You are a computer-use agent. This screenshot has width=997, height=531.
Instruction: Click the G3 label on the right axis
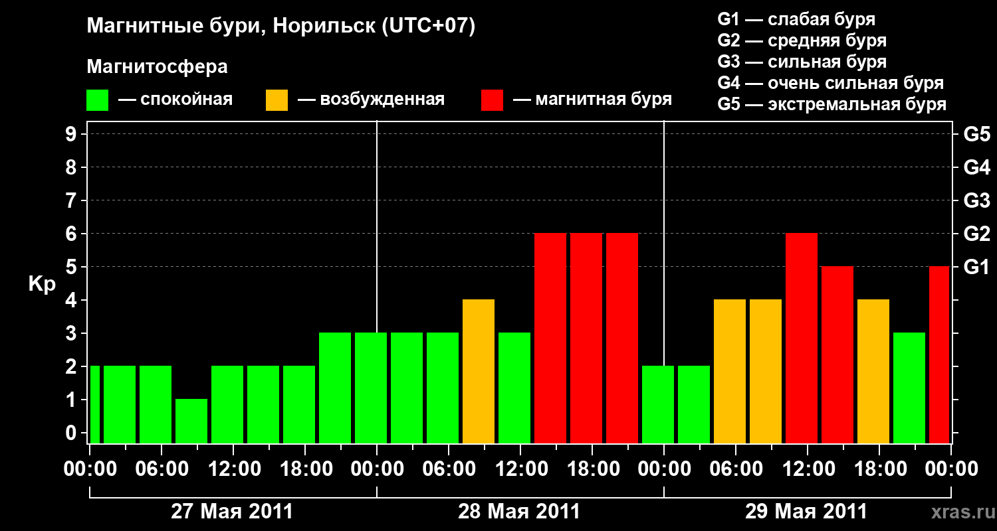pos(977,200)
